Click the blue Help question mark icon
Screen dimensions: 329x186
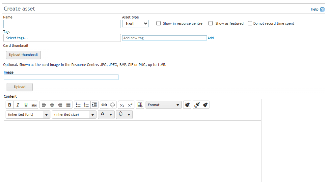(x=322, y=10)
